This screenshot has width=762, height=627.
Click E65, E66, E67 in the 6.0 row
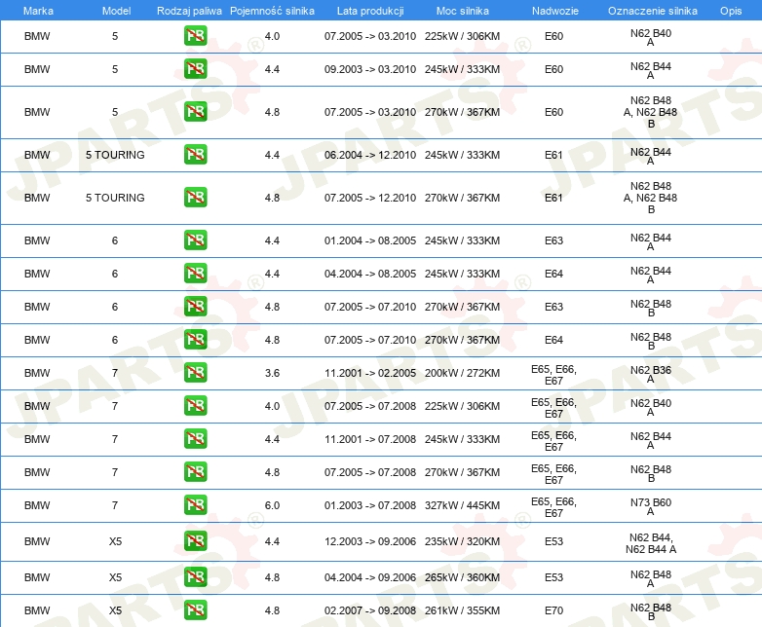point(553,506)
